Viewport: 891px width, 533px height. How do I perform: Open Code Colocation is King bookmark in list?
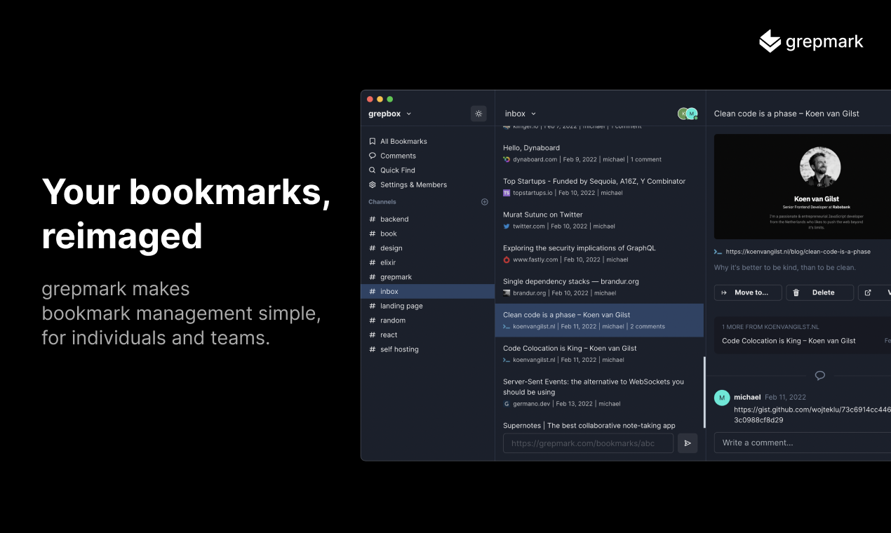(x=599, y=353)
